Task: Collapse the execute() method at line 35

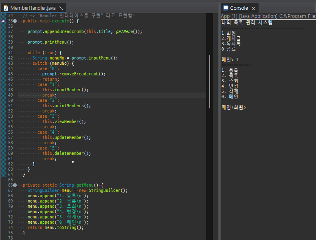Action: click(15, 21)
